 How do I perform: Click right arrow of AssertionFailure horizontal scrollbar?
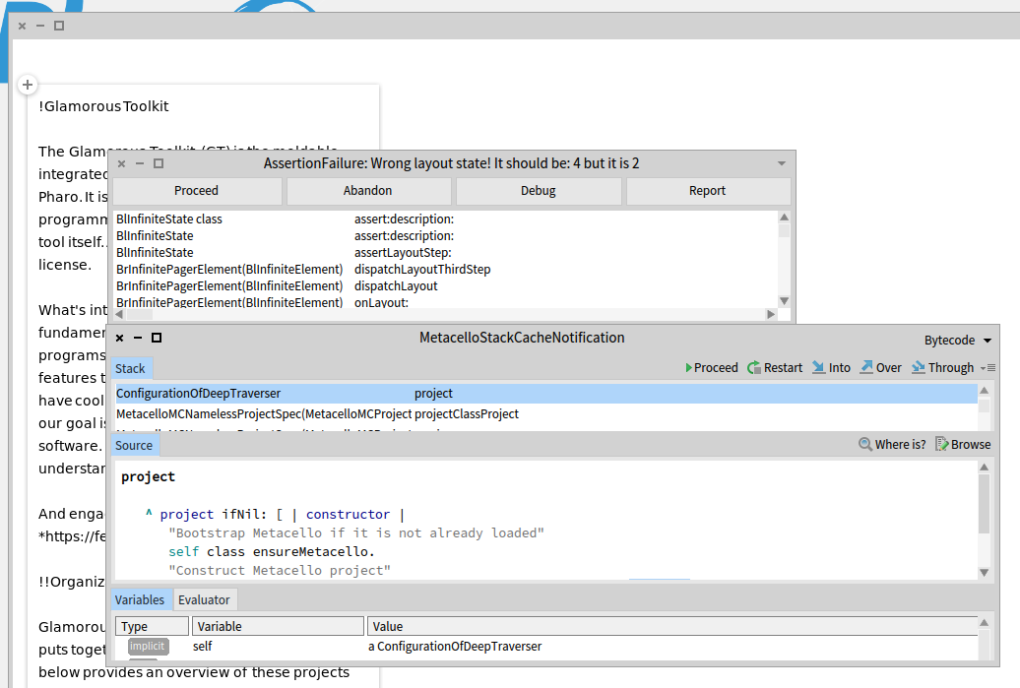pyautogui.click(x=771, y=314)
